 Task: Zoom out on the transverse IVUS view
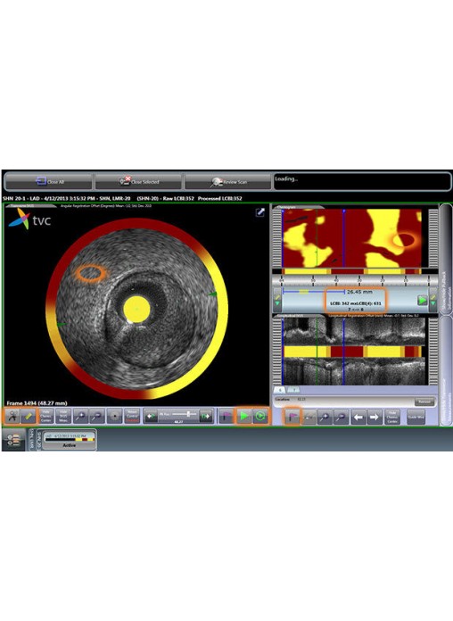coord(97,417)
